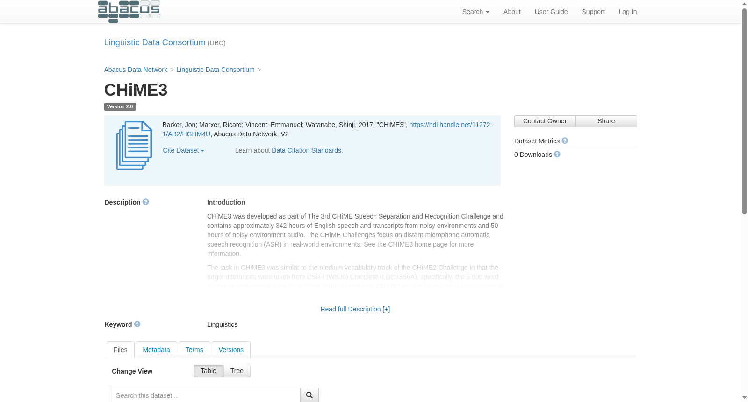Click the Share button

pos(606,121)
